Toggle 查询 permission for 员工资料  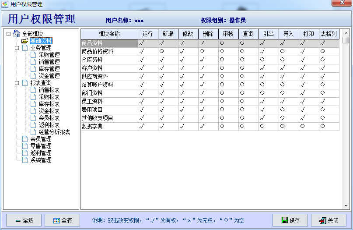pyautogui.click(x=248, y=101)
